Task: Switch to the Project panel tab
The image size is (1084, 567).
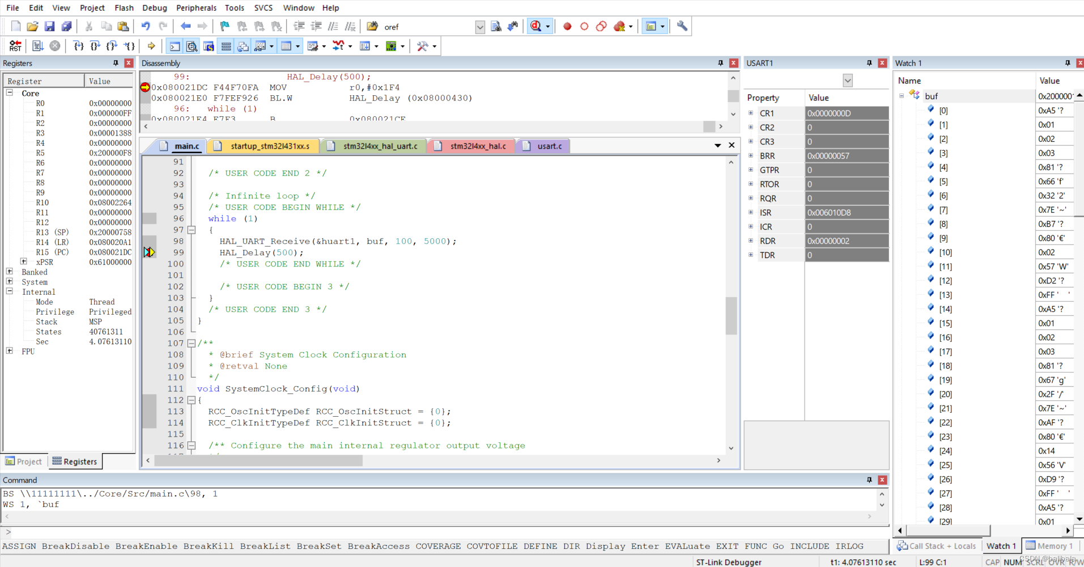Action: (x=24, y=462)
